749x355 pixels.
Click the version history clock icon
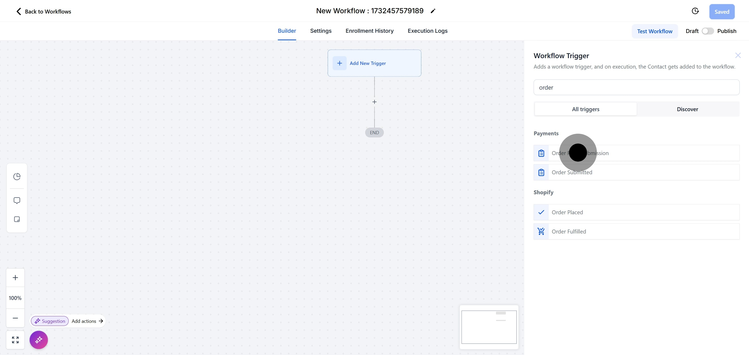(x=695, y=11)
